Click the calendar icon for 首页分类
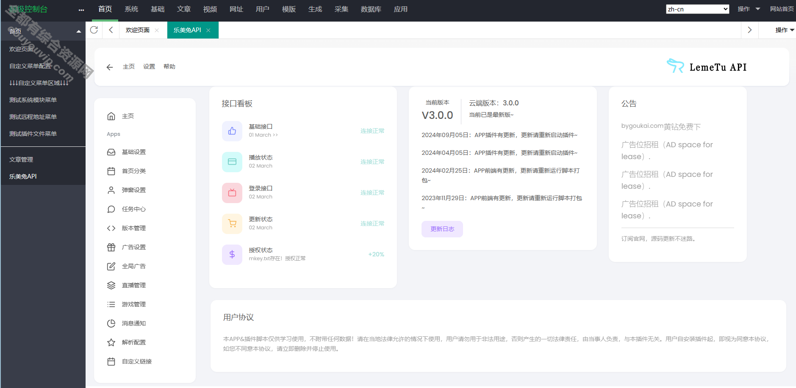This screenshot has height=388, width=796. 111,171
